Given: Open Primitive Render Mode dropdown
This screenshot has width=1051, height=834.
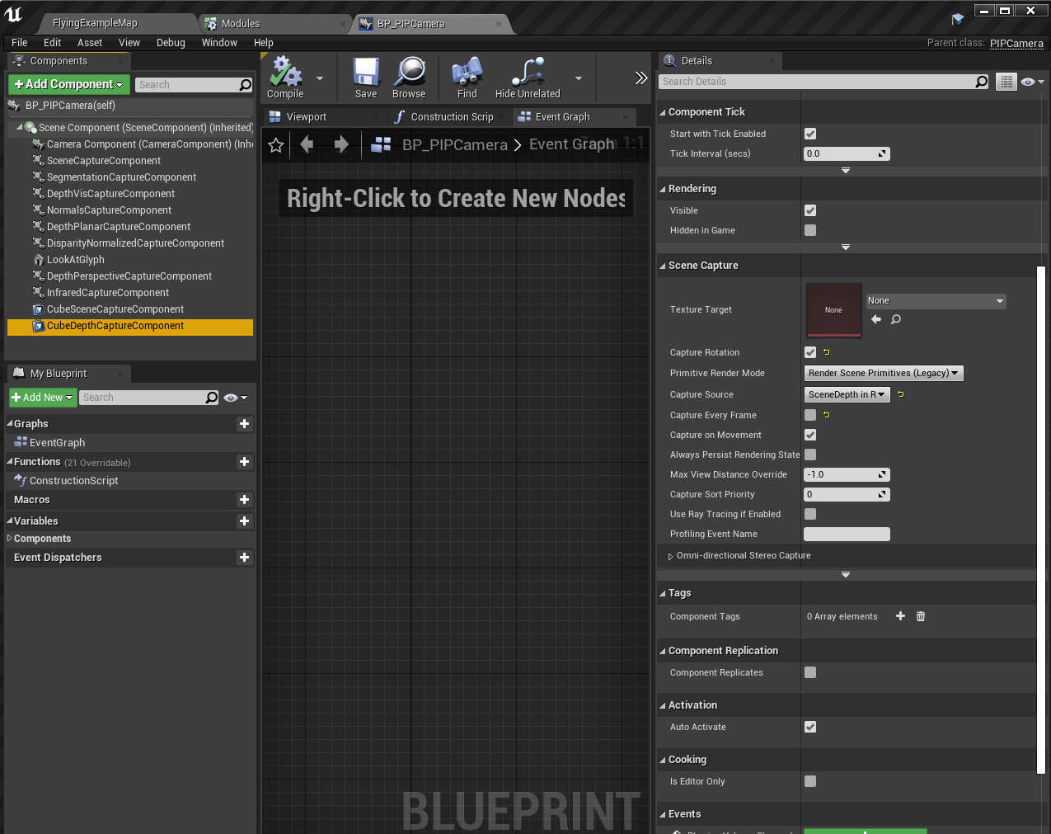Looking at the screenshot, I should pos(884,373).
